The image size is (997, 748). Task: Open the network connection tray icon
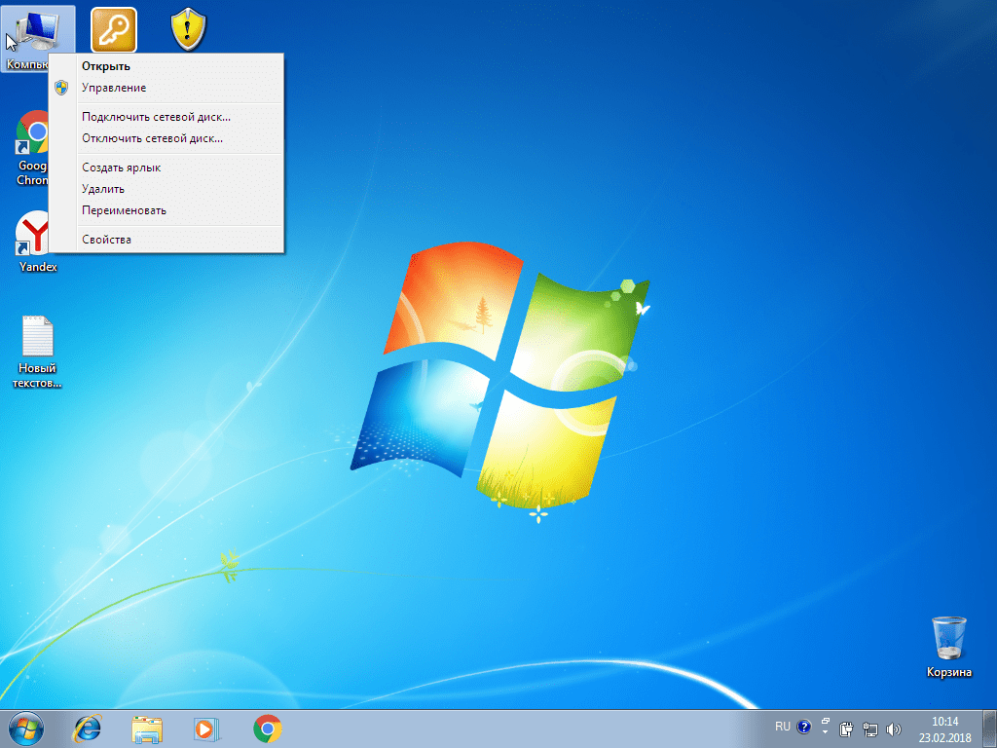click(869, 729)
